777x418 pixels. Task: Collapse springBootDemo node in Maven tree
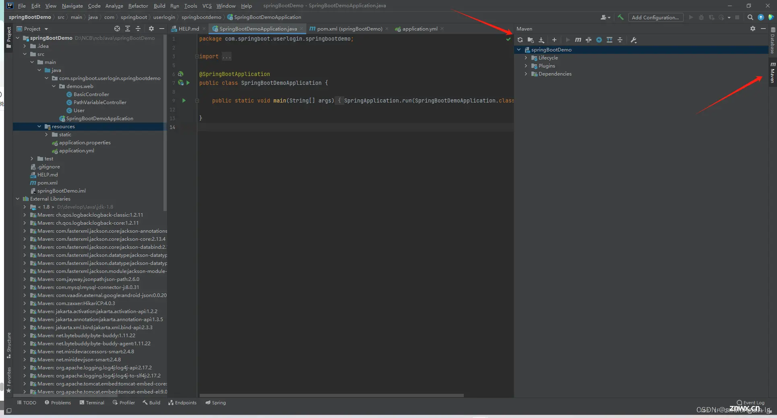[519, 50]
